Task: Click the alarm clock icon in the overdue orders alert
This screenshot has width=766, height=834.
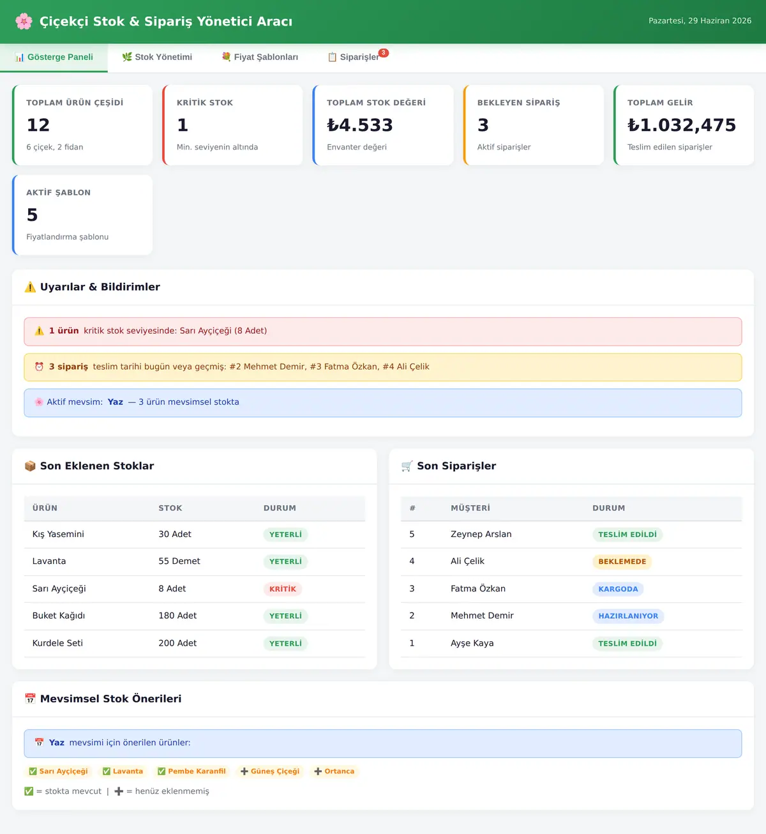Action: (x=39, y=367)
